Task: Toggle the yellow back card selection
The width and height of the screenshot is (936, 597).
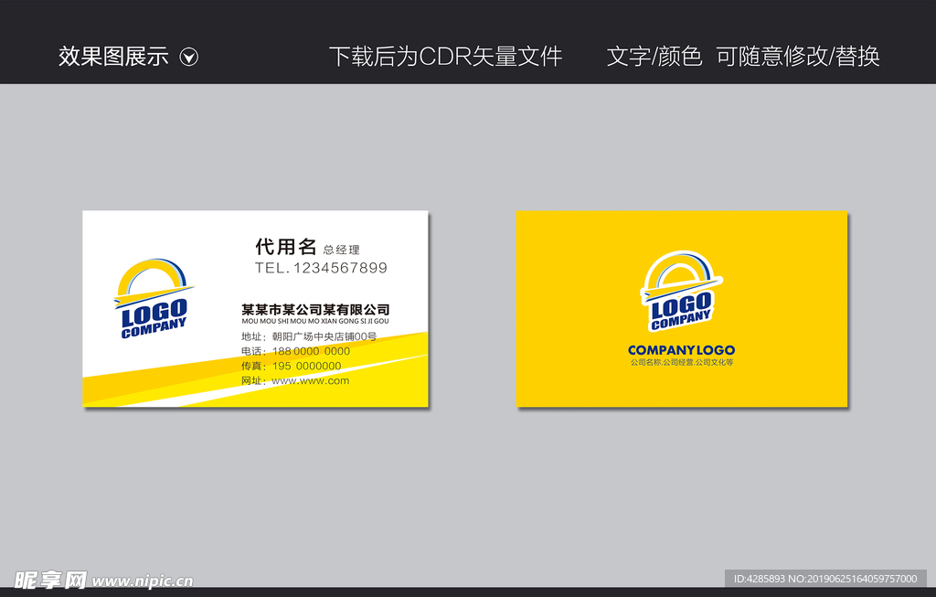Action: click(681, 308)
